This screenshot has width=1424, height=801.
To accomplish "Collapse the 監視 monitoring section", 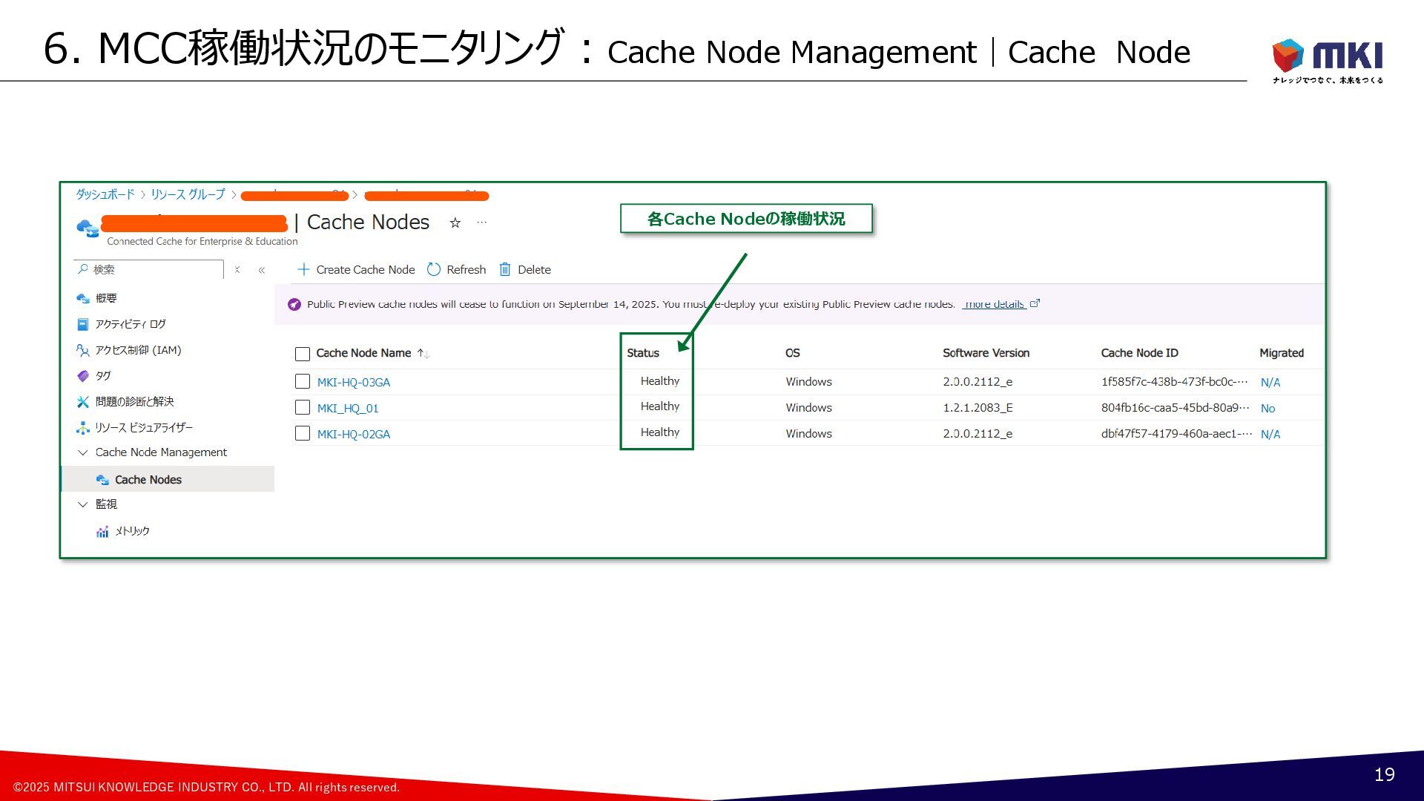I will (83, 504).
